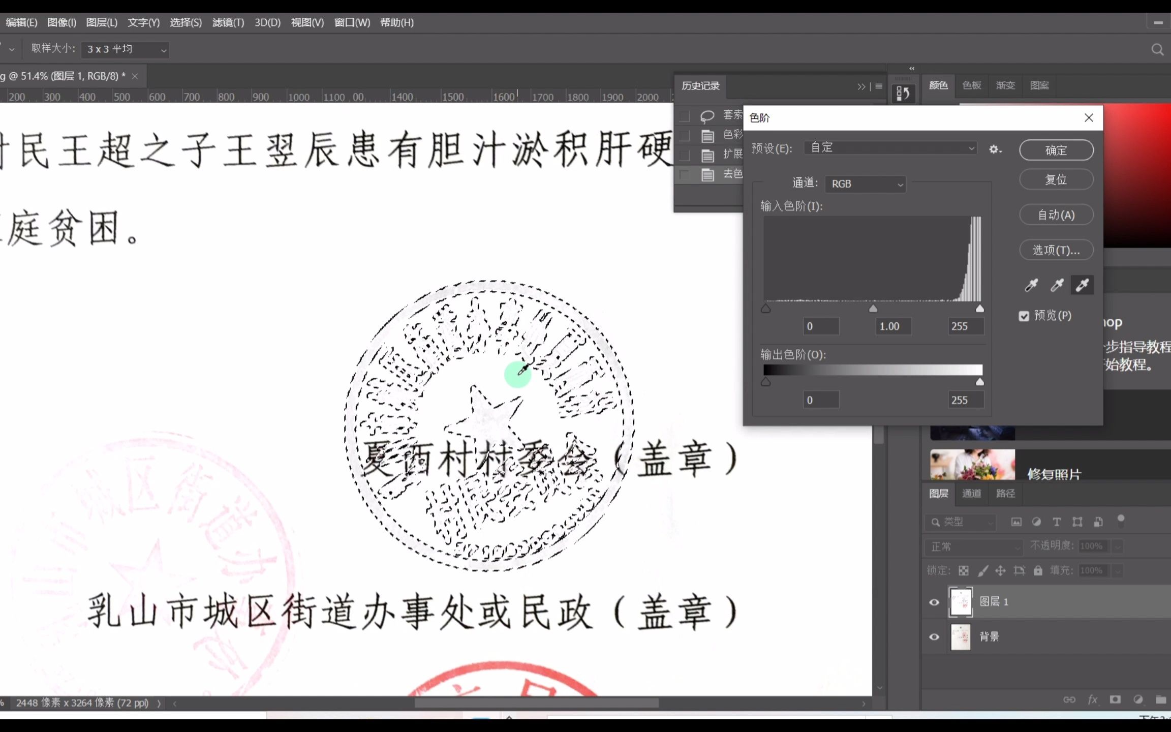
Task: Set history brush source for 套索 state
Action: (685, 116)
